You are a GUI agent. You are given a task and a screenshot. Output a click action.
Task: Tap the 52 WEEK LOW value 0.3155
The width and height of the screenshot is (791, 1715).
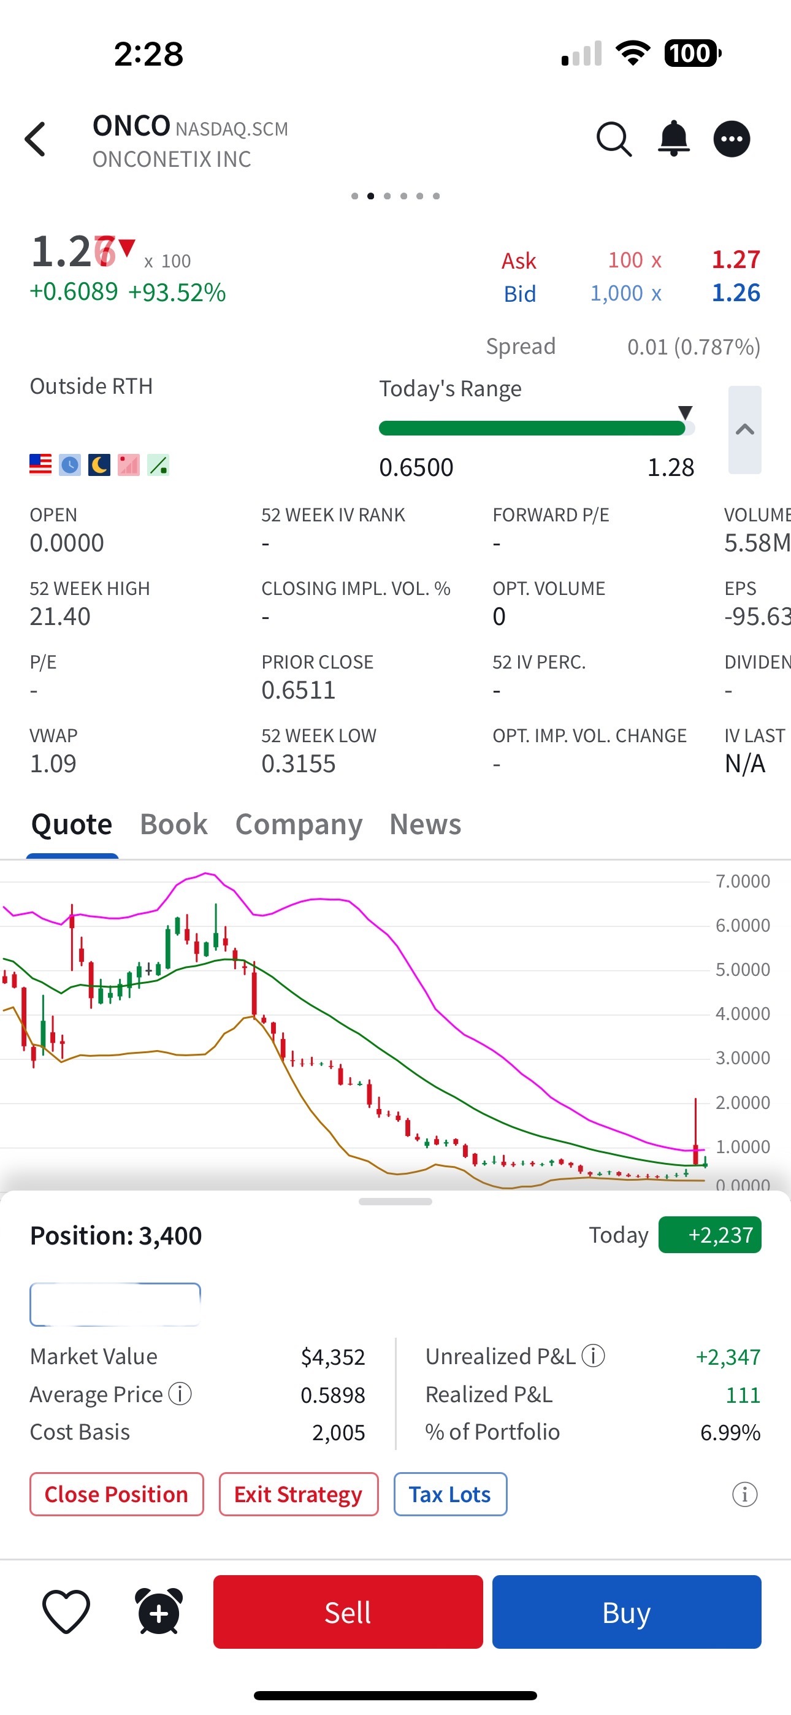(298, 764)
